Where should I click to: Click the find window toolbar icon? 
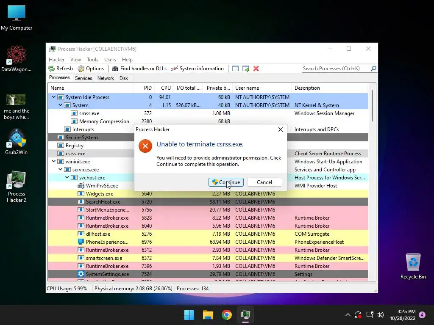[x=235, y=69]
